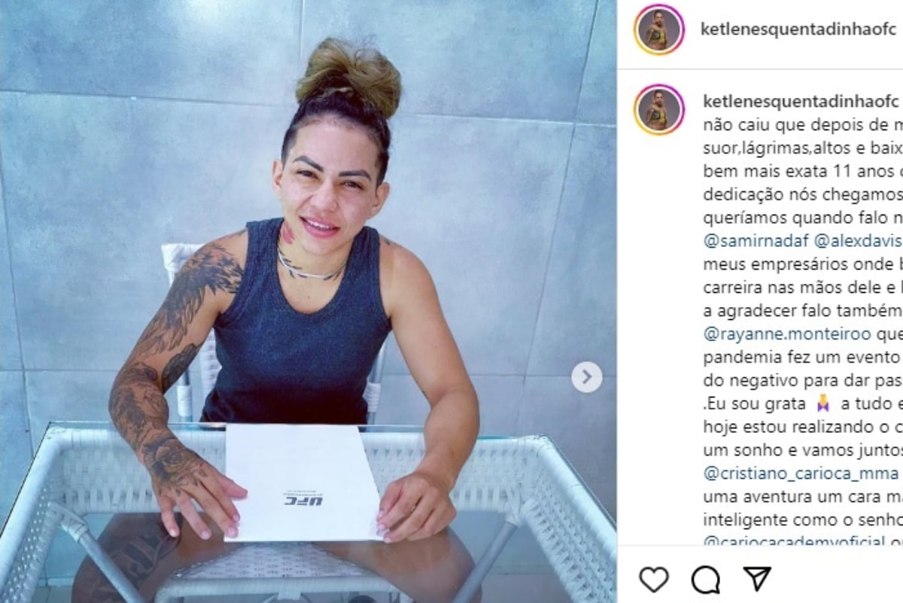Open the story from the header profile avatar
This screenshot has width=903, height=603.
(659, 30)
